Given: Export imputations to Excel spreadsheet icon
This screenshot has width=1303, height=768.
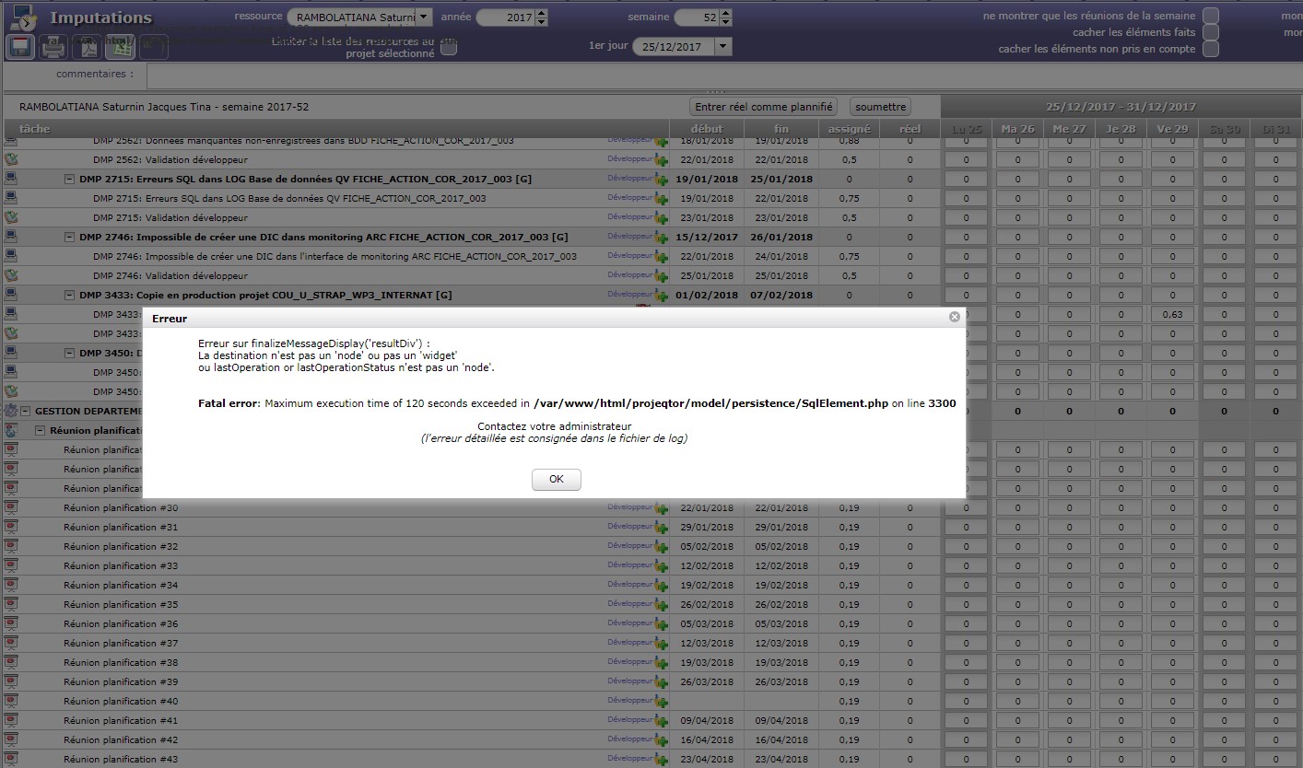Looking at the screenshot, I should coord(122,47).
